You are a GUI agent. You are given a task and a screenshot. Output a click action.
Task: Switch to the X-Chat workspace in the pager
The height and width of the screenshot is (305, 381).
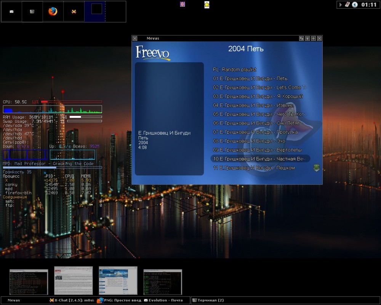point(74,11)
